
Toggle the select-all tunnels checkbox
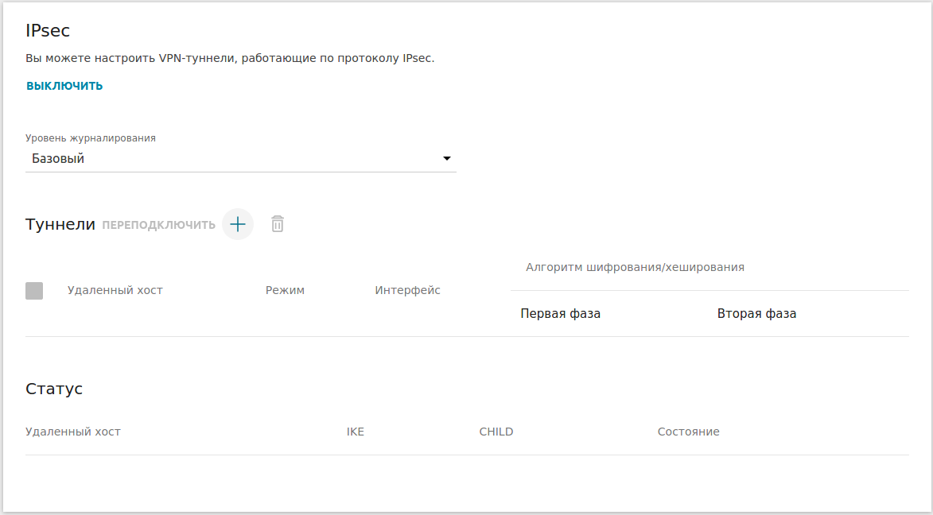34,291
